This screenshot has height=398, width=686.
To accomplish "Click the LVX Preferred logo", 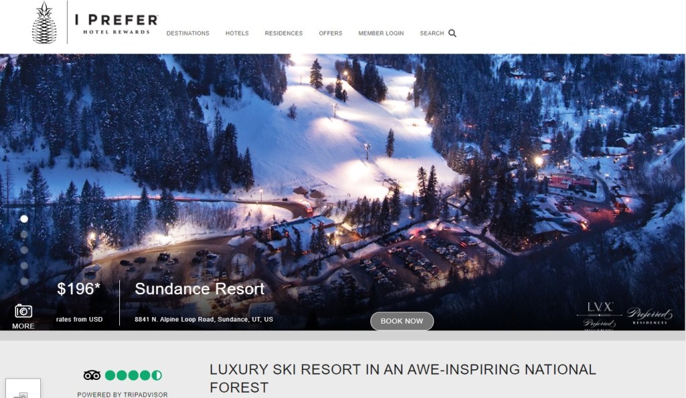I will (600, 316).
